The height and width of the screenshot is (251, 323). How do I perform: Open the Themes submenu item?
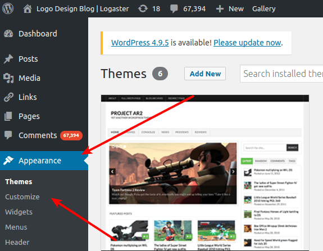click(19, 181)
